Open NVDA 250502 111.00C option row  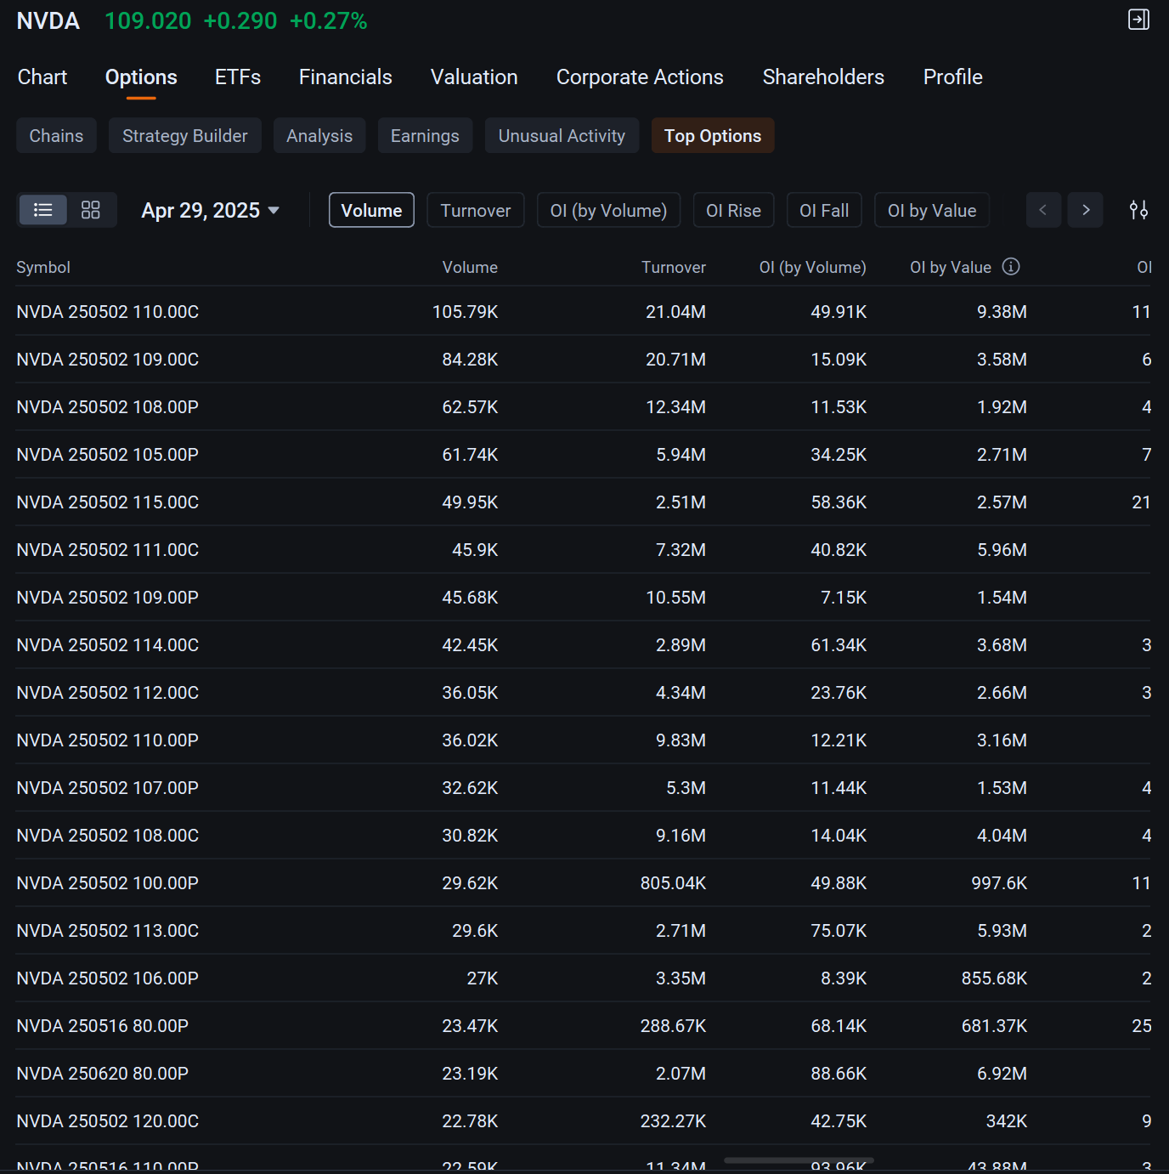pyautogui.click(x=584, y=549)
